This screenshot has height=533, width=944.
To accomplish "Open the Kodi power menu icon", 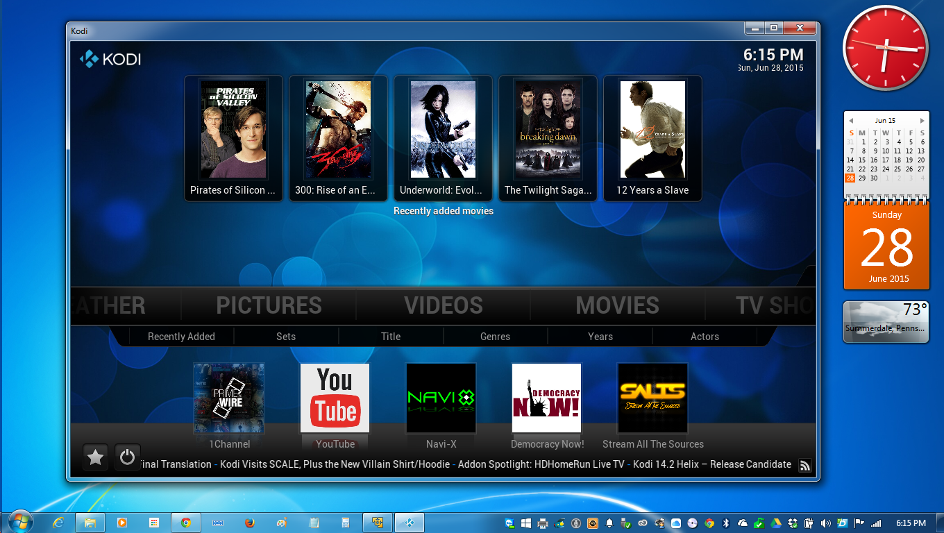I will pyautogui.click(x=127, y=457).
